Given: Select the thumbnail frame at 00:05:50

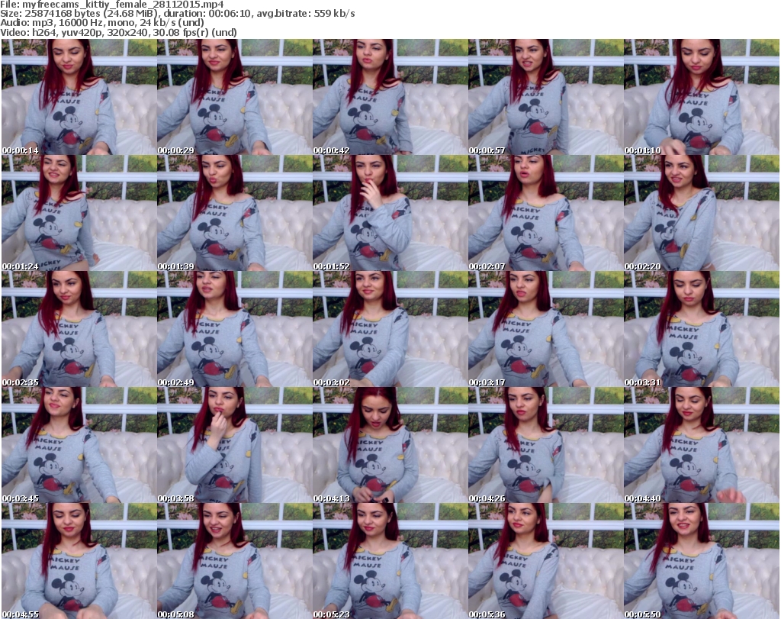Looking at the screenshot, I should (x=702, y=561).
